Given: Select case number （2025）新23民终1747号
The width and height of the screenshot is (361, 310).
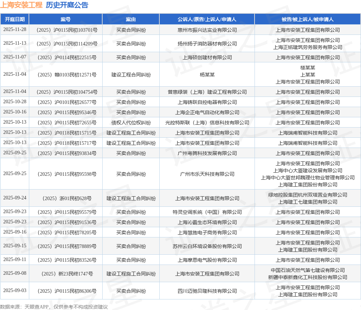Looking at the screenshot, I should (66, 274).
